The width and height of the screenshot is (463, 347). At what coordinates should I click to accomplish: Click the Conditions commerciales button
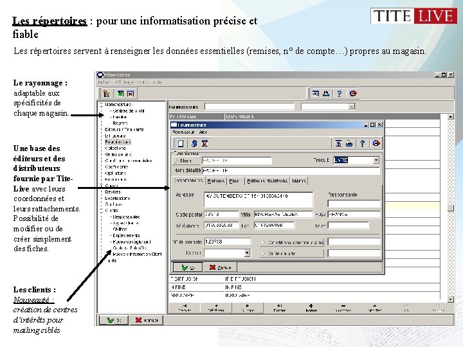(x=293, y=242)
